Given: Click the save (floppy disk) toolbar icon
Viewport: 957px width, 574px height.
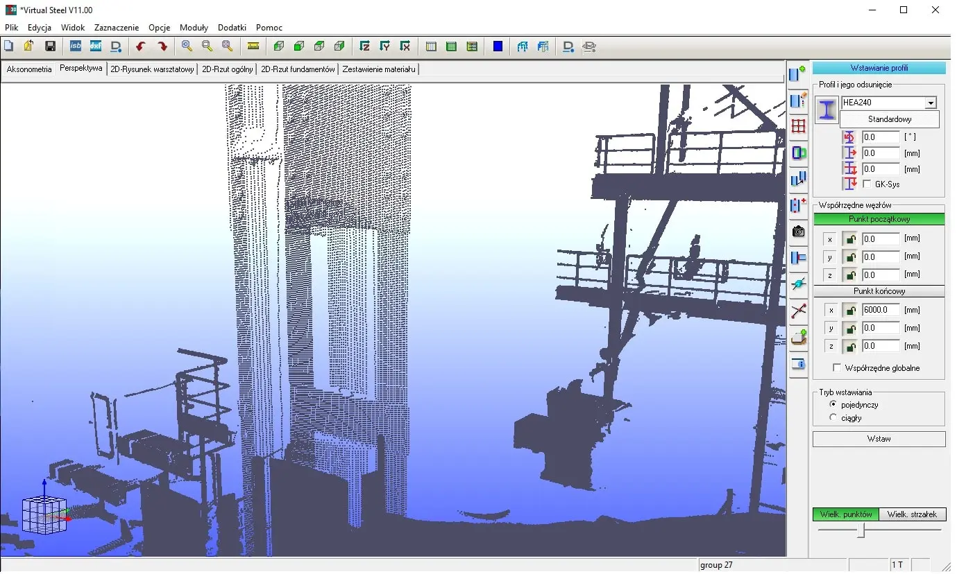Looking at the screenshot, I should coord(50,46).
